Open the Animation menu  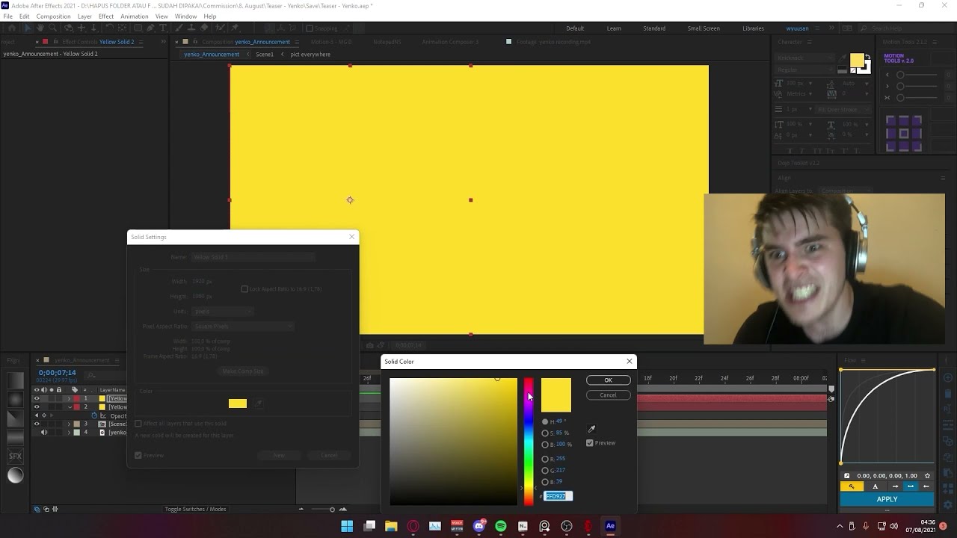[135, 16]
